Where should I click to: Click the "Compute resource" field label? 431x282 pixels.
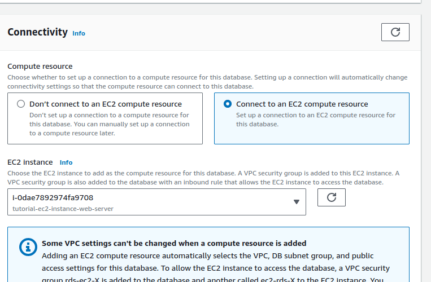pyautogui.click(x=40, y=67)
